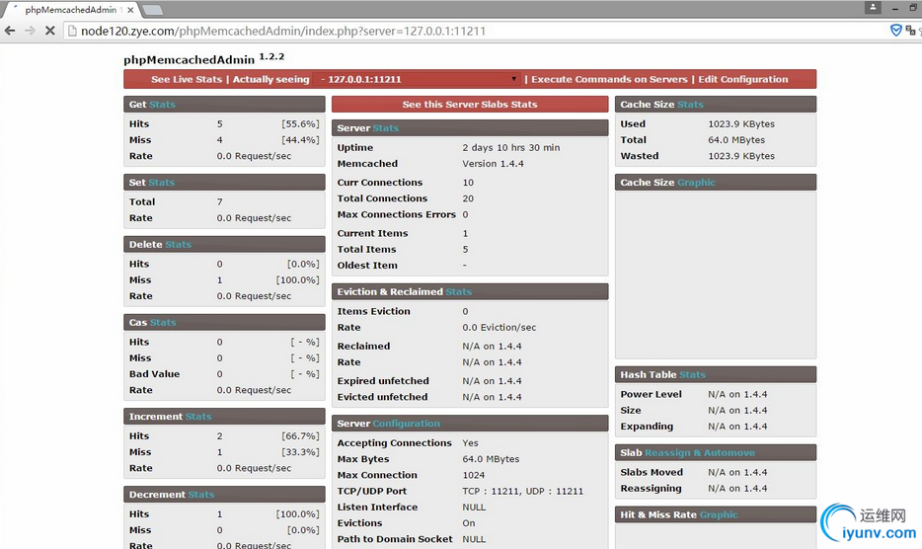Viewport: 922px width, 549px height.
Task: Click the Oldest Item label
Action: click(x=367, y=266)
